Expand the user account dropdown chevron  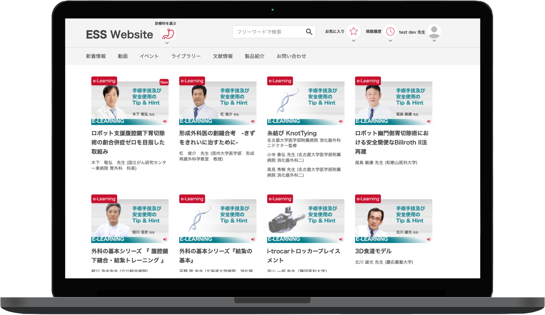[434, 41]
